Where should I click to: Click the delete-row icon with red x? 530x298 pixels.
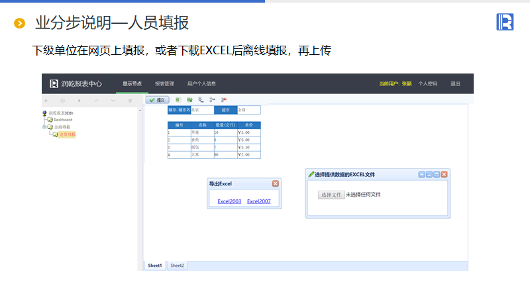click(224, 100)
